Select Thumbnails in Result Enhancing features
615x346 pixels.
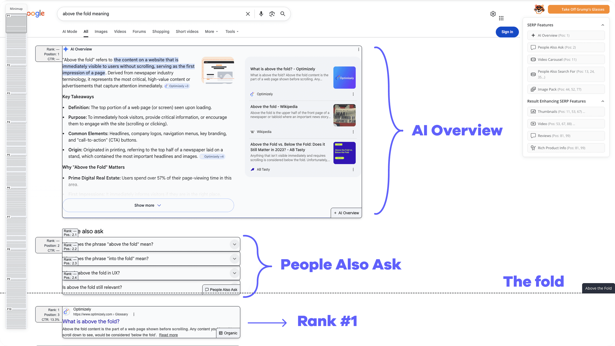click(x=566, y=112)
